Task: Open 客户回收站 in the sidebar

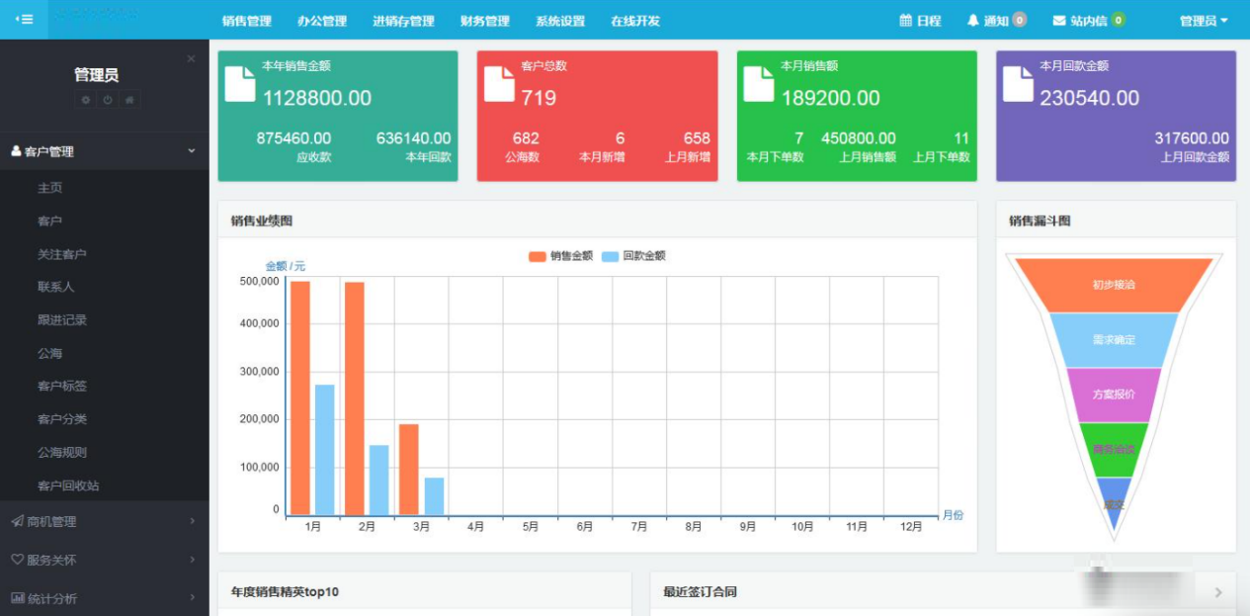Action: pos(68,485)
